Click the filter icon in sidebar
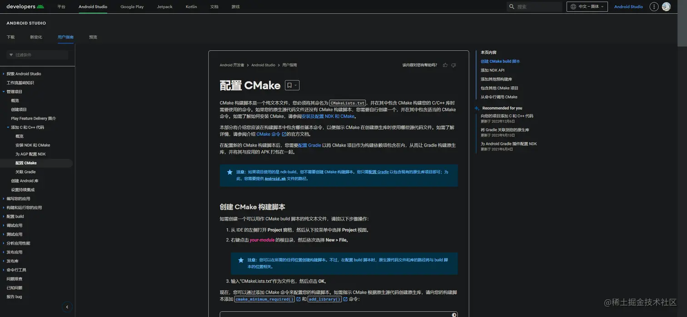This screenshot has width=687, height=317. coord(11,55)
